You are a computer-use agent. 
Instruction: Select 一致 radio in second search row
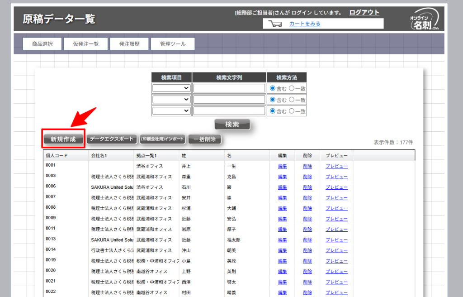pyautogui.click(x=292, y=100)
